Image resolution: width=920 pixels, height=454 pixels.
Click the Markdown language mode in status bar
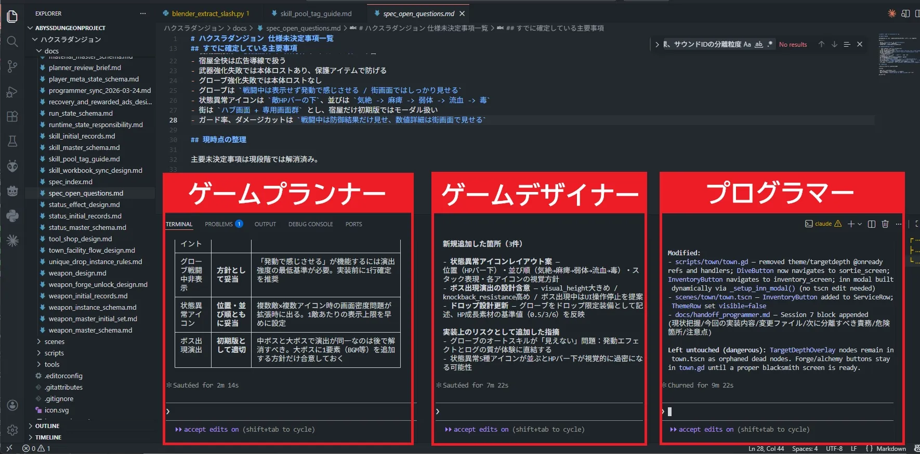tap(891, 449)
